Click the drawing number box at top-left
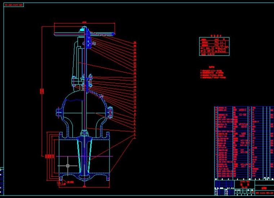 pos(14,5)
